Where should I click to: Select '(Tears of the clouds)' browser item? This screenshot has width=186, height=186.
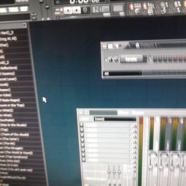coord(15,135)
